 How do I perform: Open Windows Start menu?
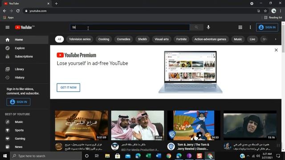click(5, 156)
